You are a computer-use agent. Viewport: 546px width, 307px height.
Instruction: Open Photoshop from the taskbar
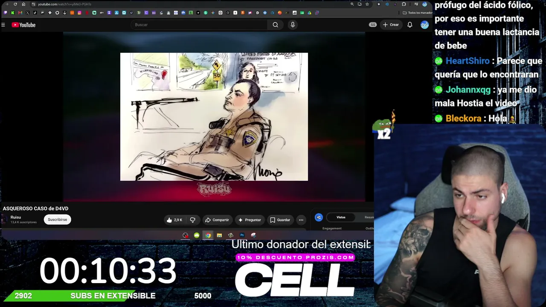coord(242,235)
